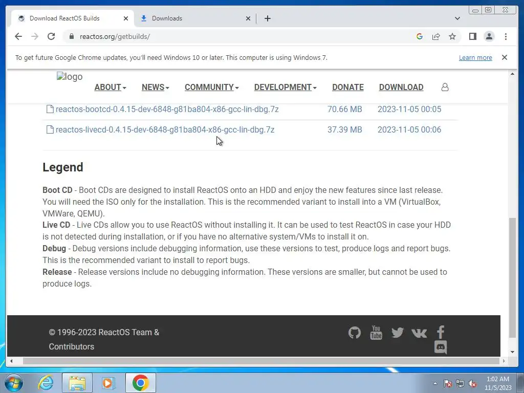Image resolution: width=524 pixels, height=393 pixels.
Task: Share this page using the share icon
Action: coord(436,36)
